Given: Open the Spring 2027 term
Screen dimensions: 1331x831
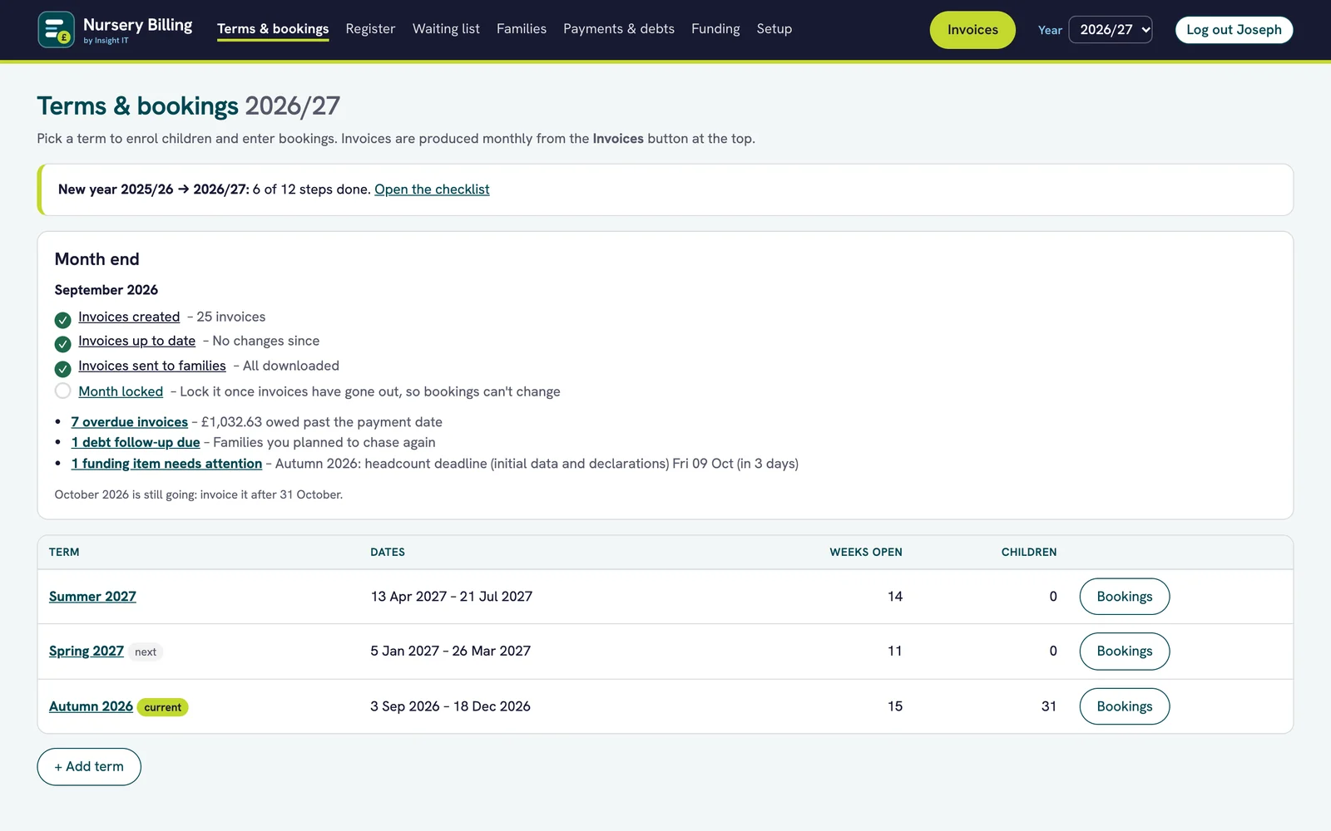Looking at the screenshot, I should [x=87, y=652].
